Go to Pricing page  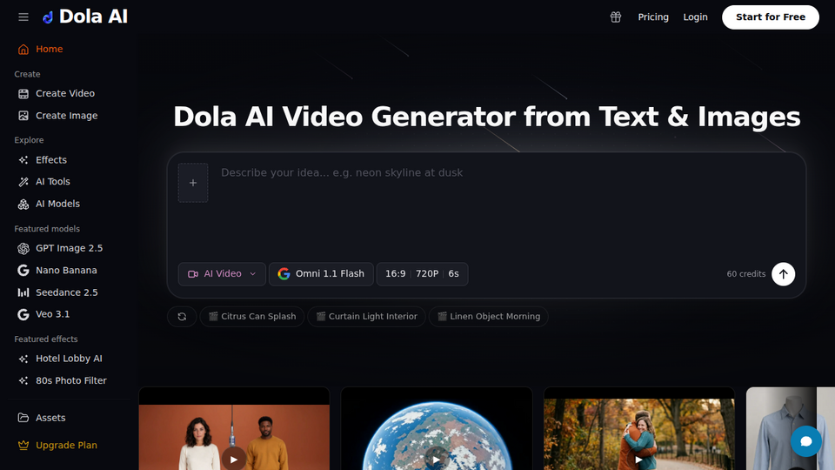point(653,17)
